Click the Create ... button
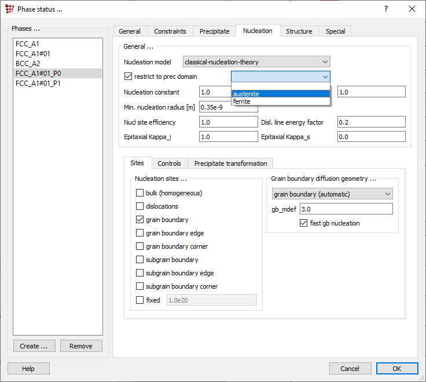This screenshot has width=426, height=382. [34, 346]
